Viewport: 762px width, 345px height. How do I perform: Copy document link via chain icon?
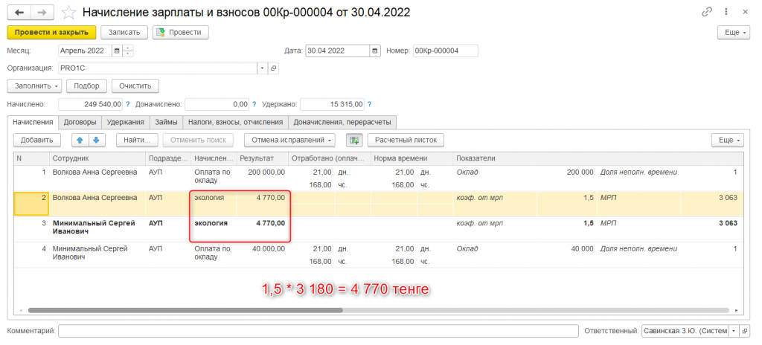[707, 13]
